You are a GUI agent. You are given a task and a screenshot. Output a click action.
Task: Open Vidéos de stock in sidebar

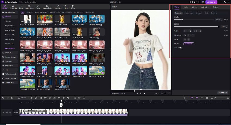tap(10, 74)
